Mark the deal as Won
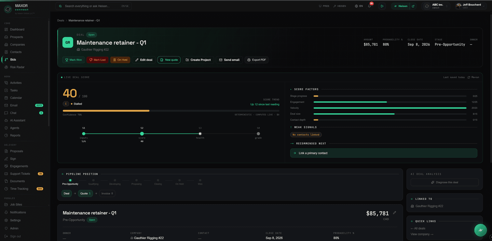This screenshot has width=492, height=241. (74, 60)
